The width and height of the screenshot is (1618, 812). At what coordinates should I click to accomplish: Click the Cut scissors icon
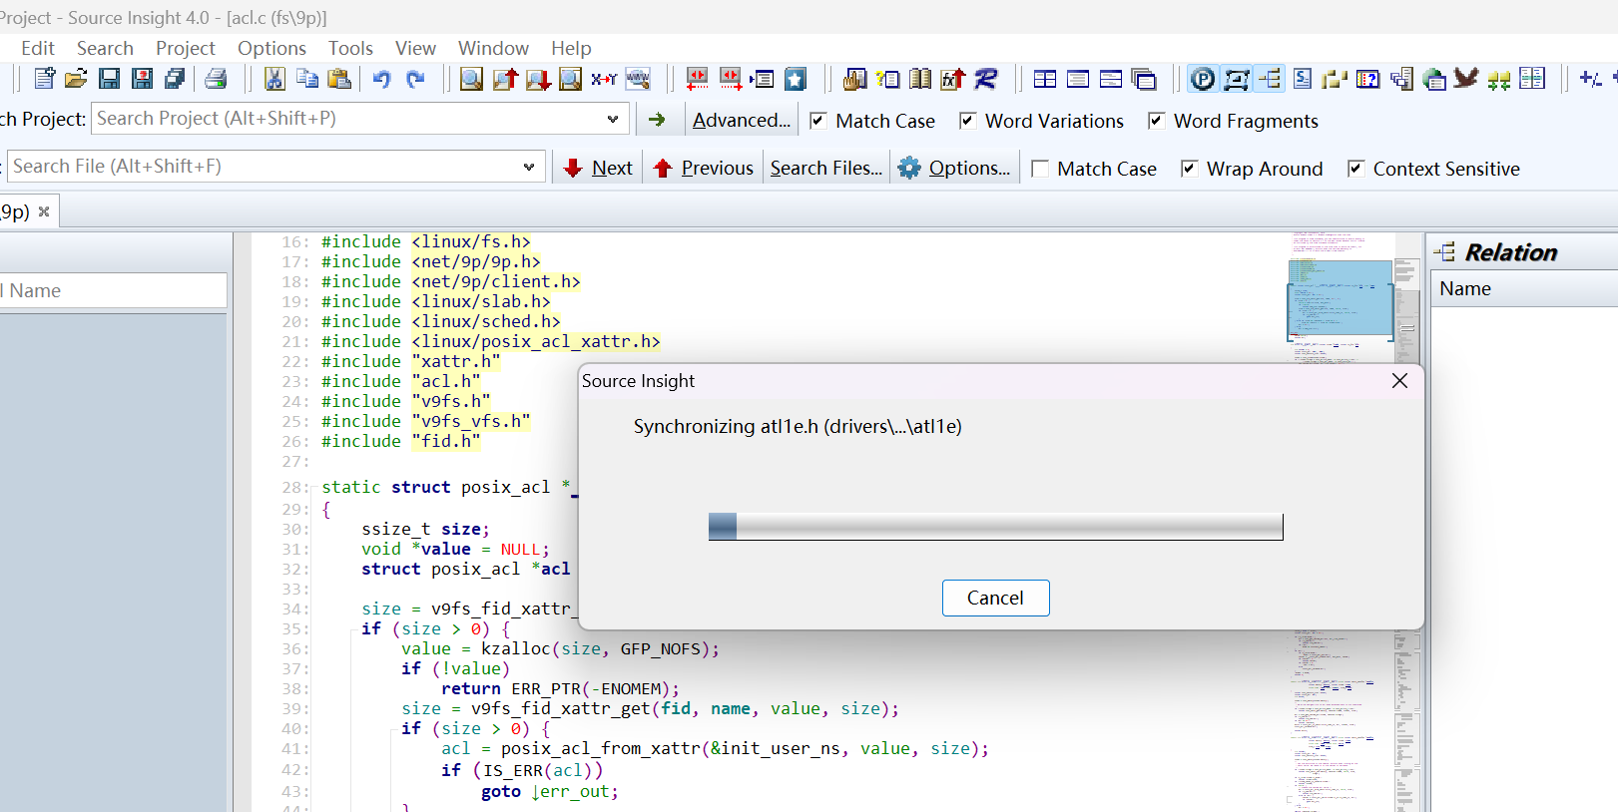pyautogui.click(x=274, y=79)
